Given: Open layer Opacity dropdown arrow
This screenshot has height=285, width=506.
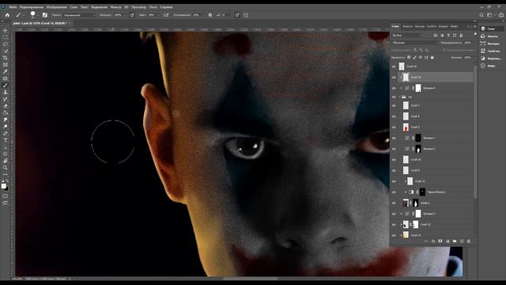Looking at the screenshot, I should pos(474,43).
